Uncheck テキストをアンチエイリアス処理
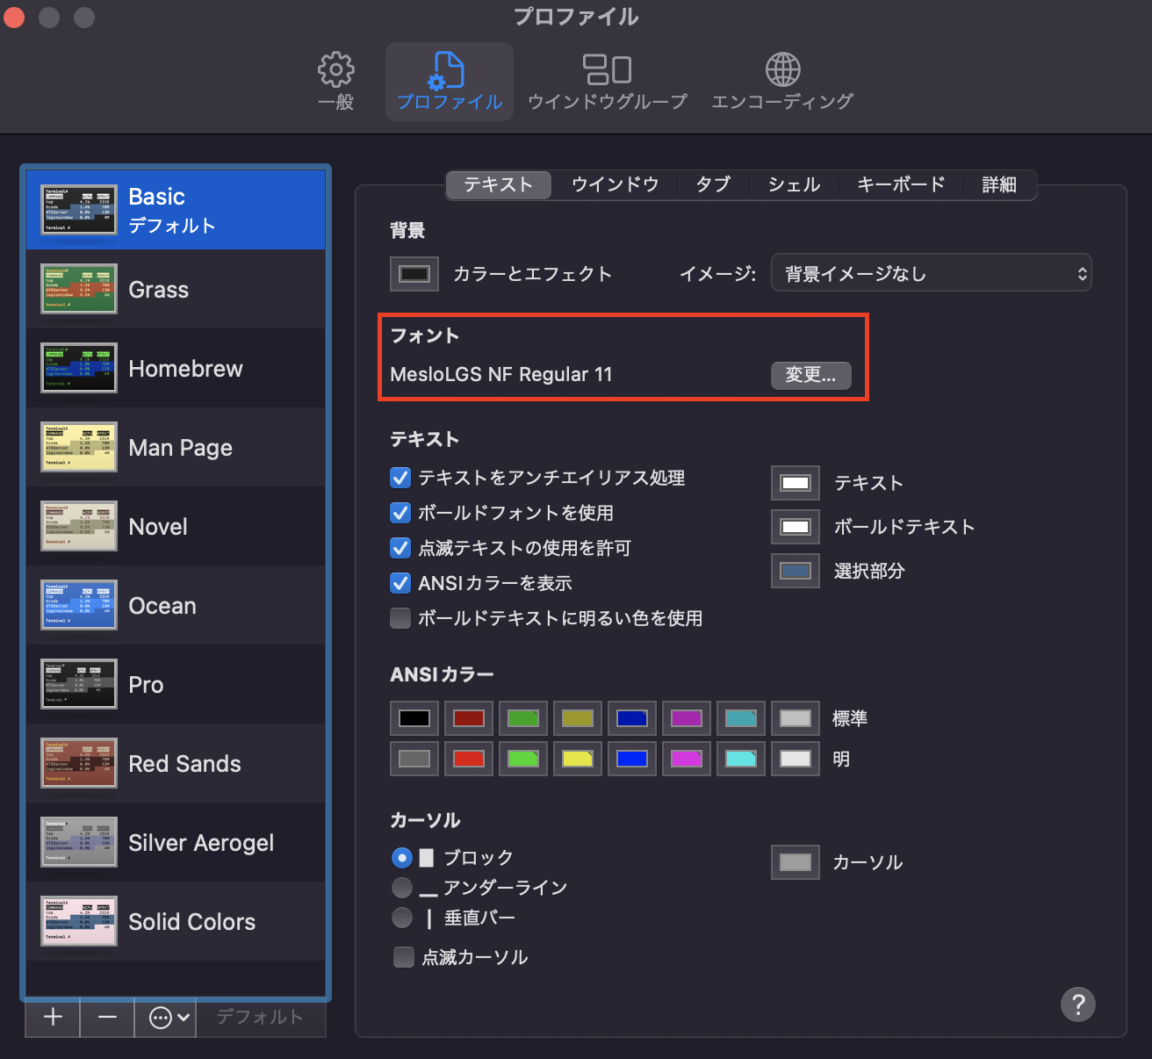Screen dimensions: 1152x1059 click(400, 478)
